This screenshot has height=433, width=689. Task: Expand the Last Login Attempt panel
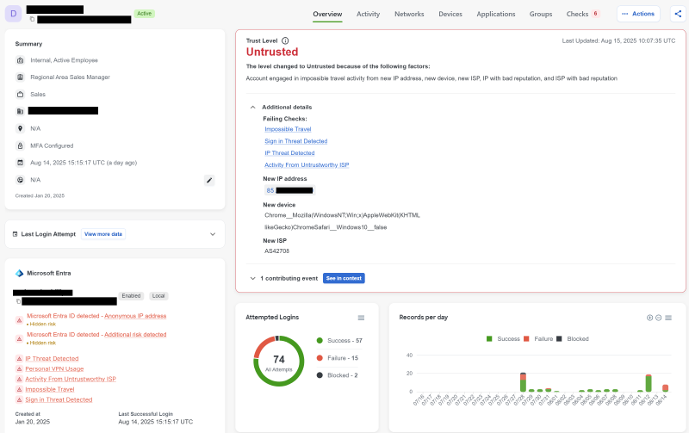point(213,234)
